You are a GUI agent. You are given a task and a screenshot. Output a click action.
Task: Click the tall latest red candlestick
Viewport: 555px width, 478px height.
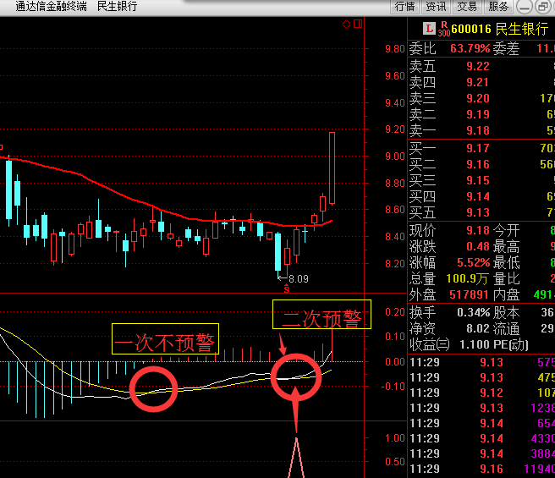[332, 168]
